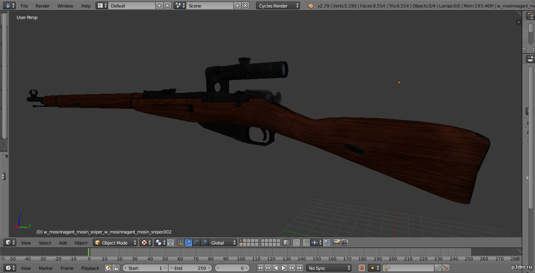Click the OpenGL render animation clapper icon
Screen dimensions: 535x273
[x=344, y=243]
